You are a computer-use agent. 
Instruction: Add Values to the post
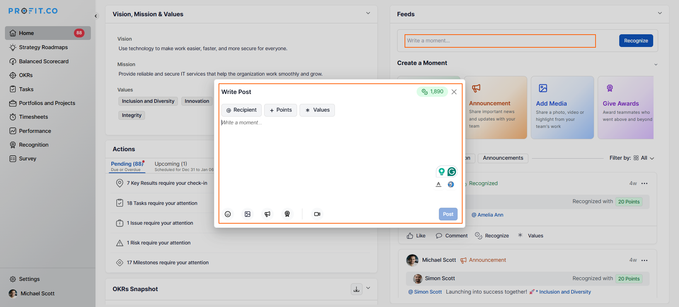(317, 110)
